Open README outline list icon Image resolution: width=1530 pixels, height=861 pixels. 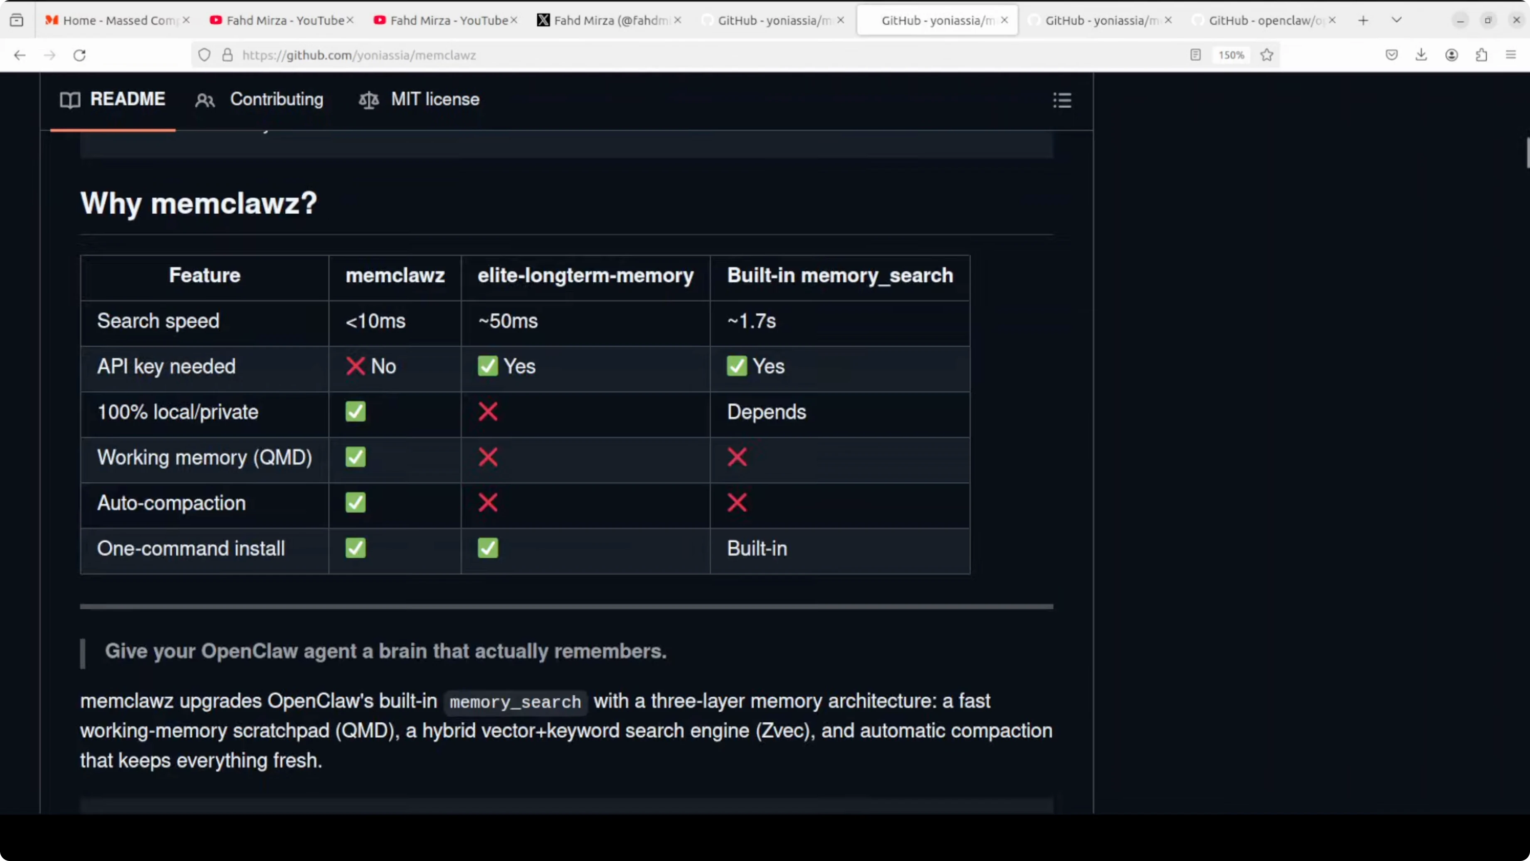(1062, 100)
